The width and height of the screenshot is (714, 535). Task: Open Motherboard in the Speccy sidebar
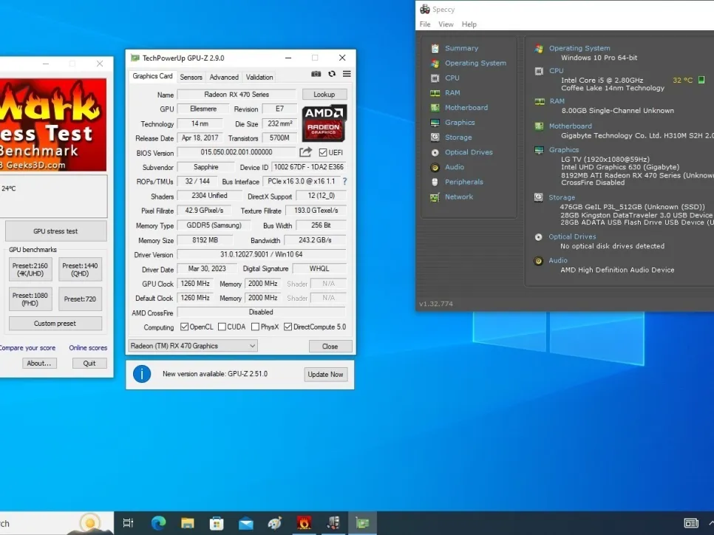466,108
